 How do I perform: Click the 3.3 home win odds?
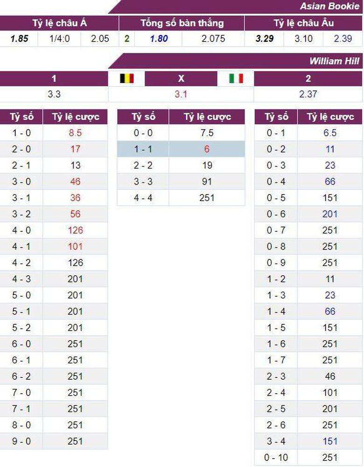(x=54, y=94)
